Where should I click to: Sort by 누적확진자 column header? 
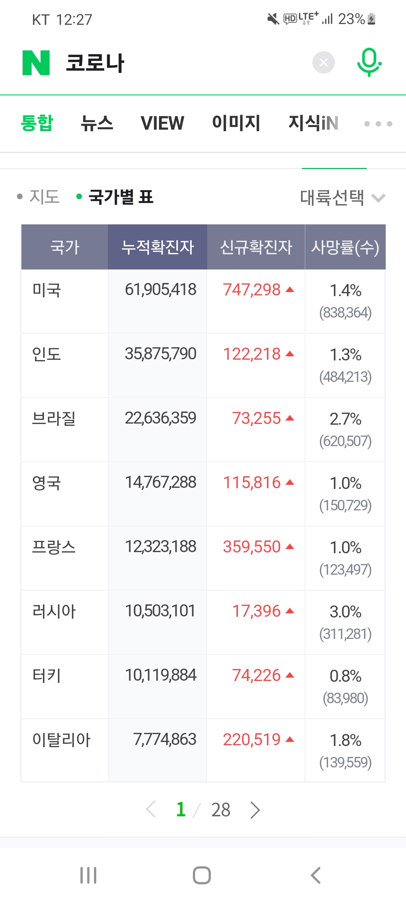click(x=158, y=247)
